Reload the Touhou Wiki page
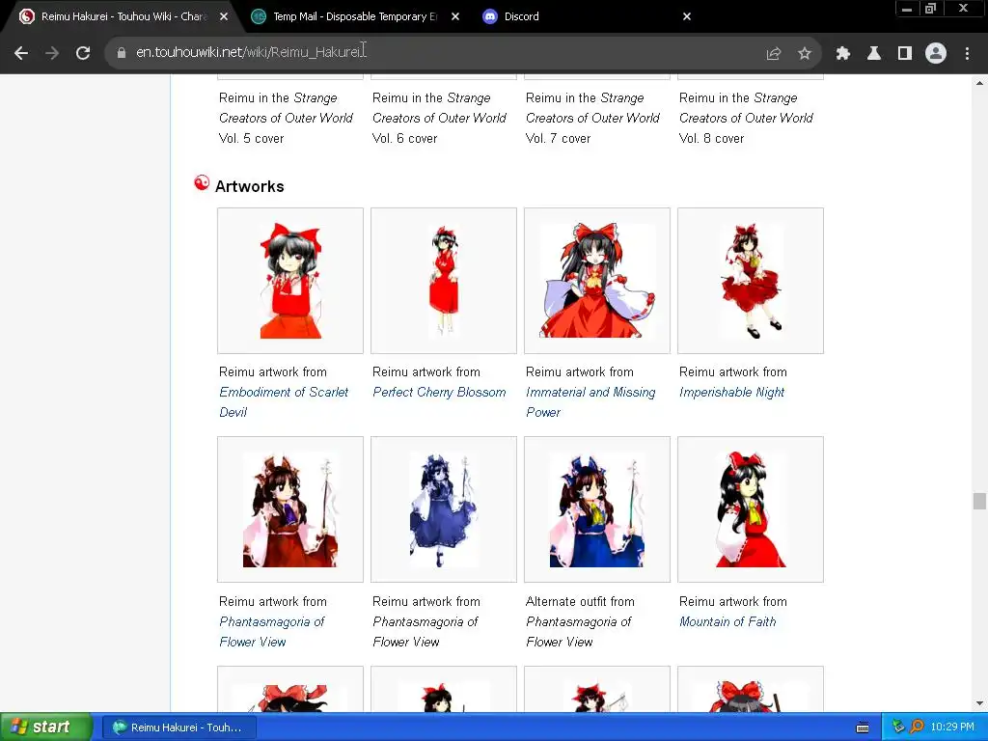Viewport: 988px width, 741px height. click(83, 53)
